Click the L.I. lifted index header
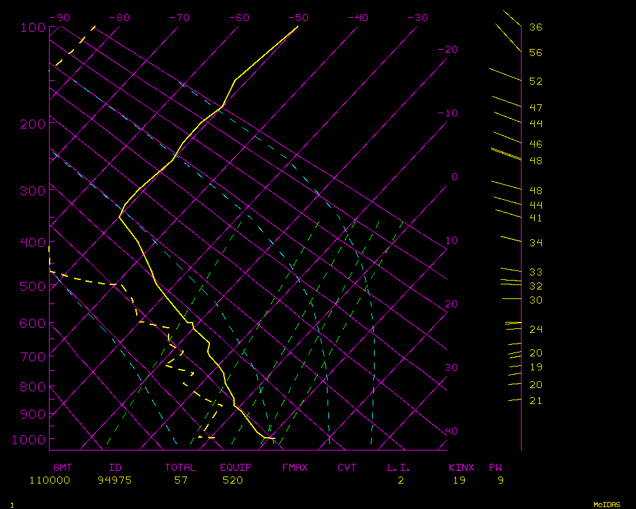 coord(399,468)
